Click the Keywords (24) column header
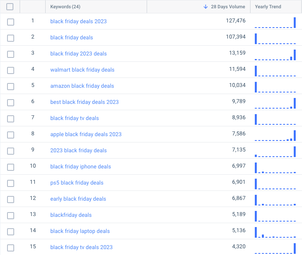This screenshot has width=302, height=255. (65, 7)
